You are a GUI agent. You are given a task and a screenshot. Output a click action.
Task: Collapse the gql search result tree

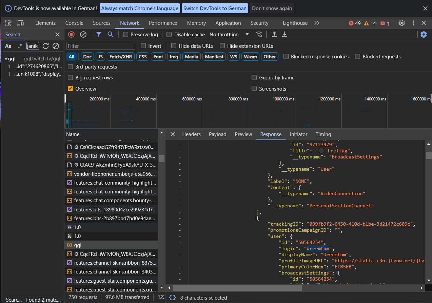[6, 59]
